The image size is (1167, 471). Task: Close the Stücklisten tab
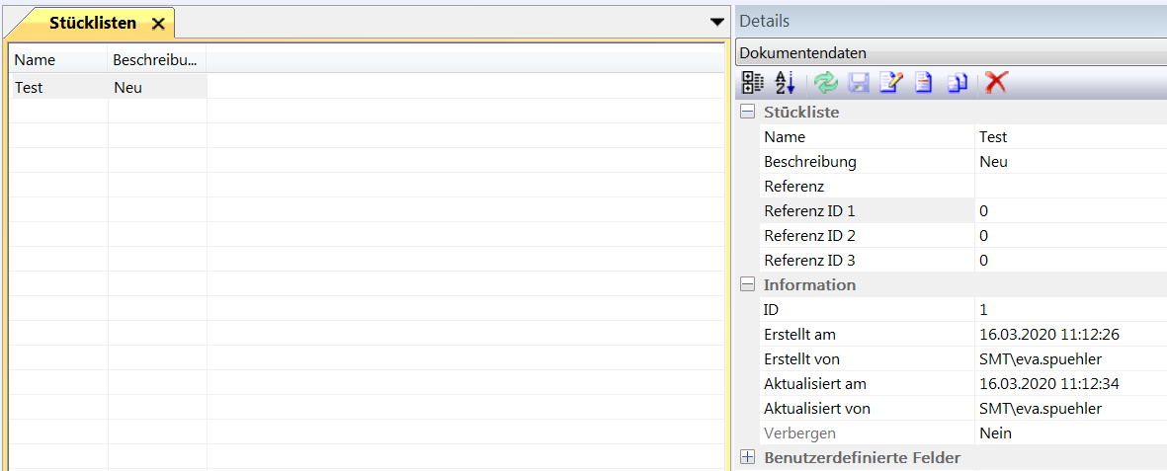[158, 24]
